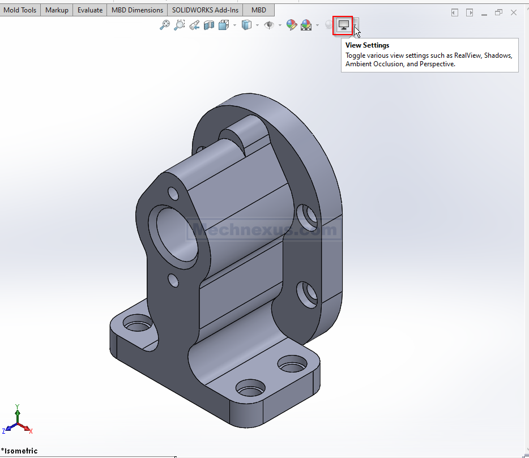
Task: Open the SOLIDWORKS Add-Ins tab
Action: tap(205, 10)
